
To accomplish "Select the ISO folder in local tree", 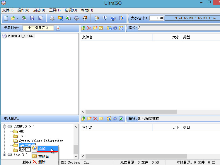I will pyautogui.click(x=22, y=136).
